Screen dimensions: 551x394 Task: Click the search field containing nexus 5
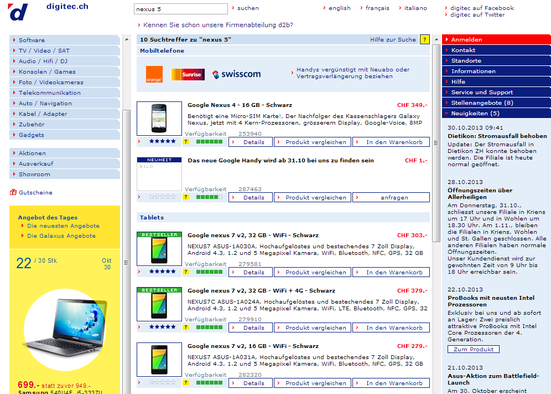pos(180,9)
